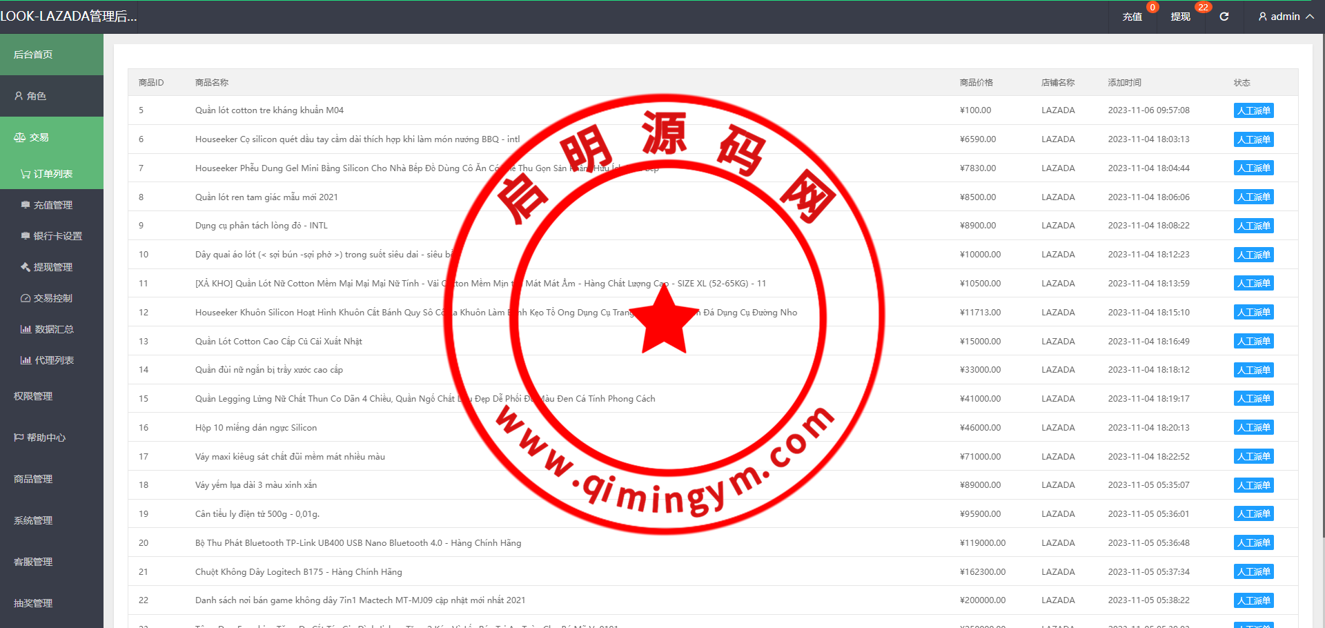Expand the 权限管理 menu

pyautogui.click(x=33, y=396)
